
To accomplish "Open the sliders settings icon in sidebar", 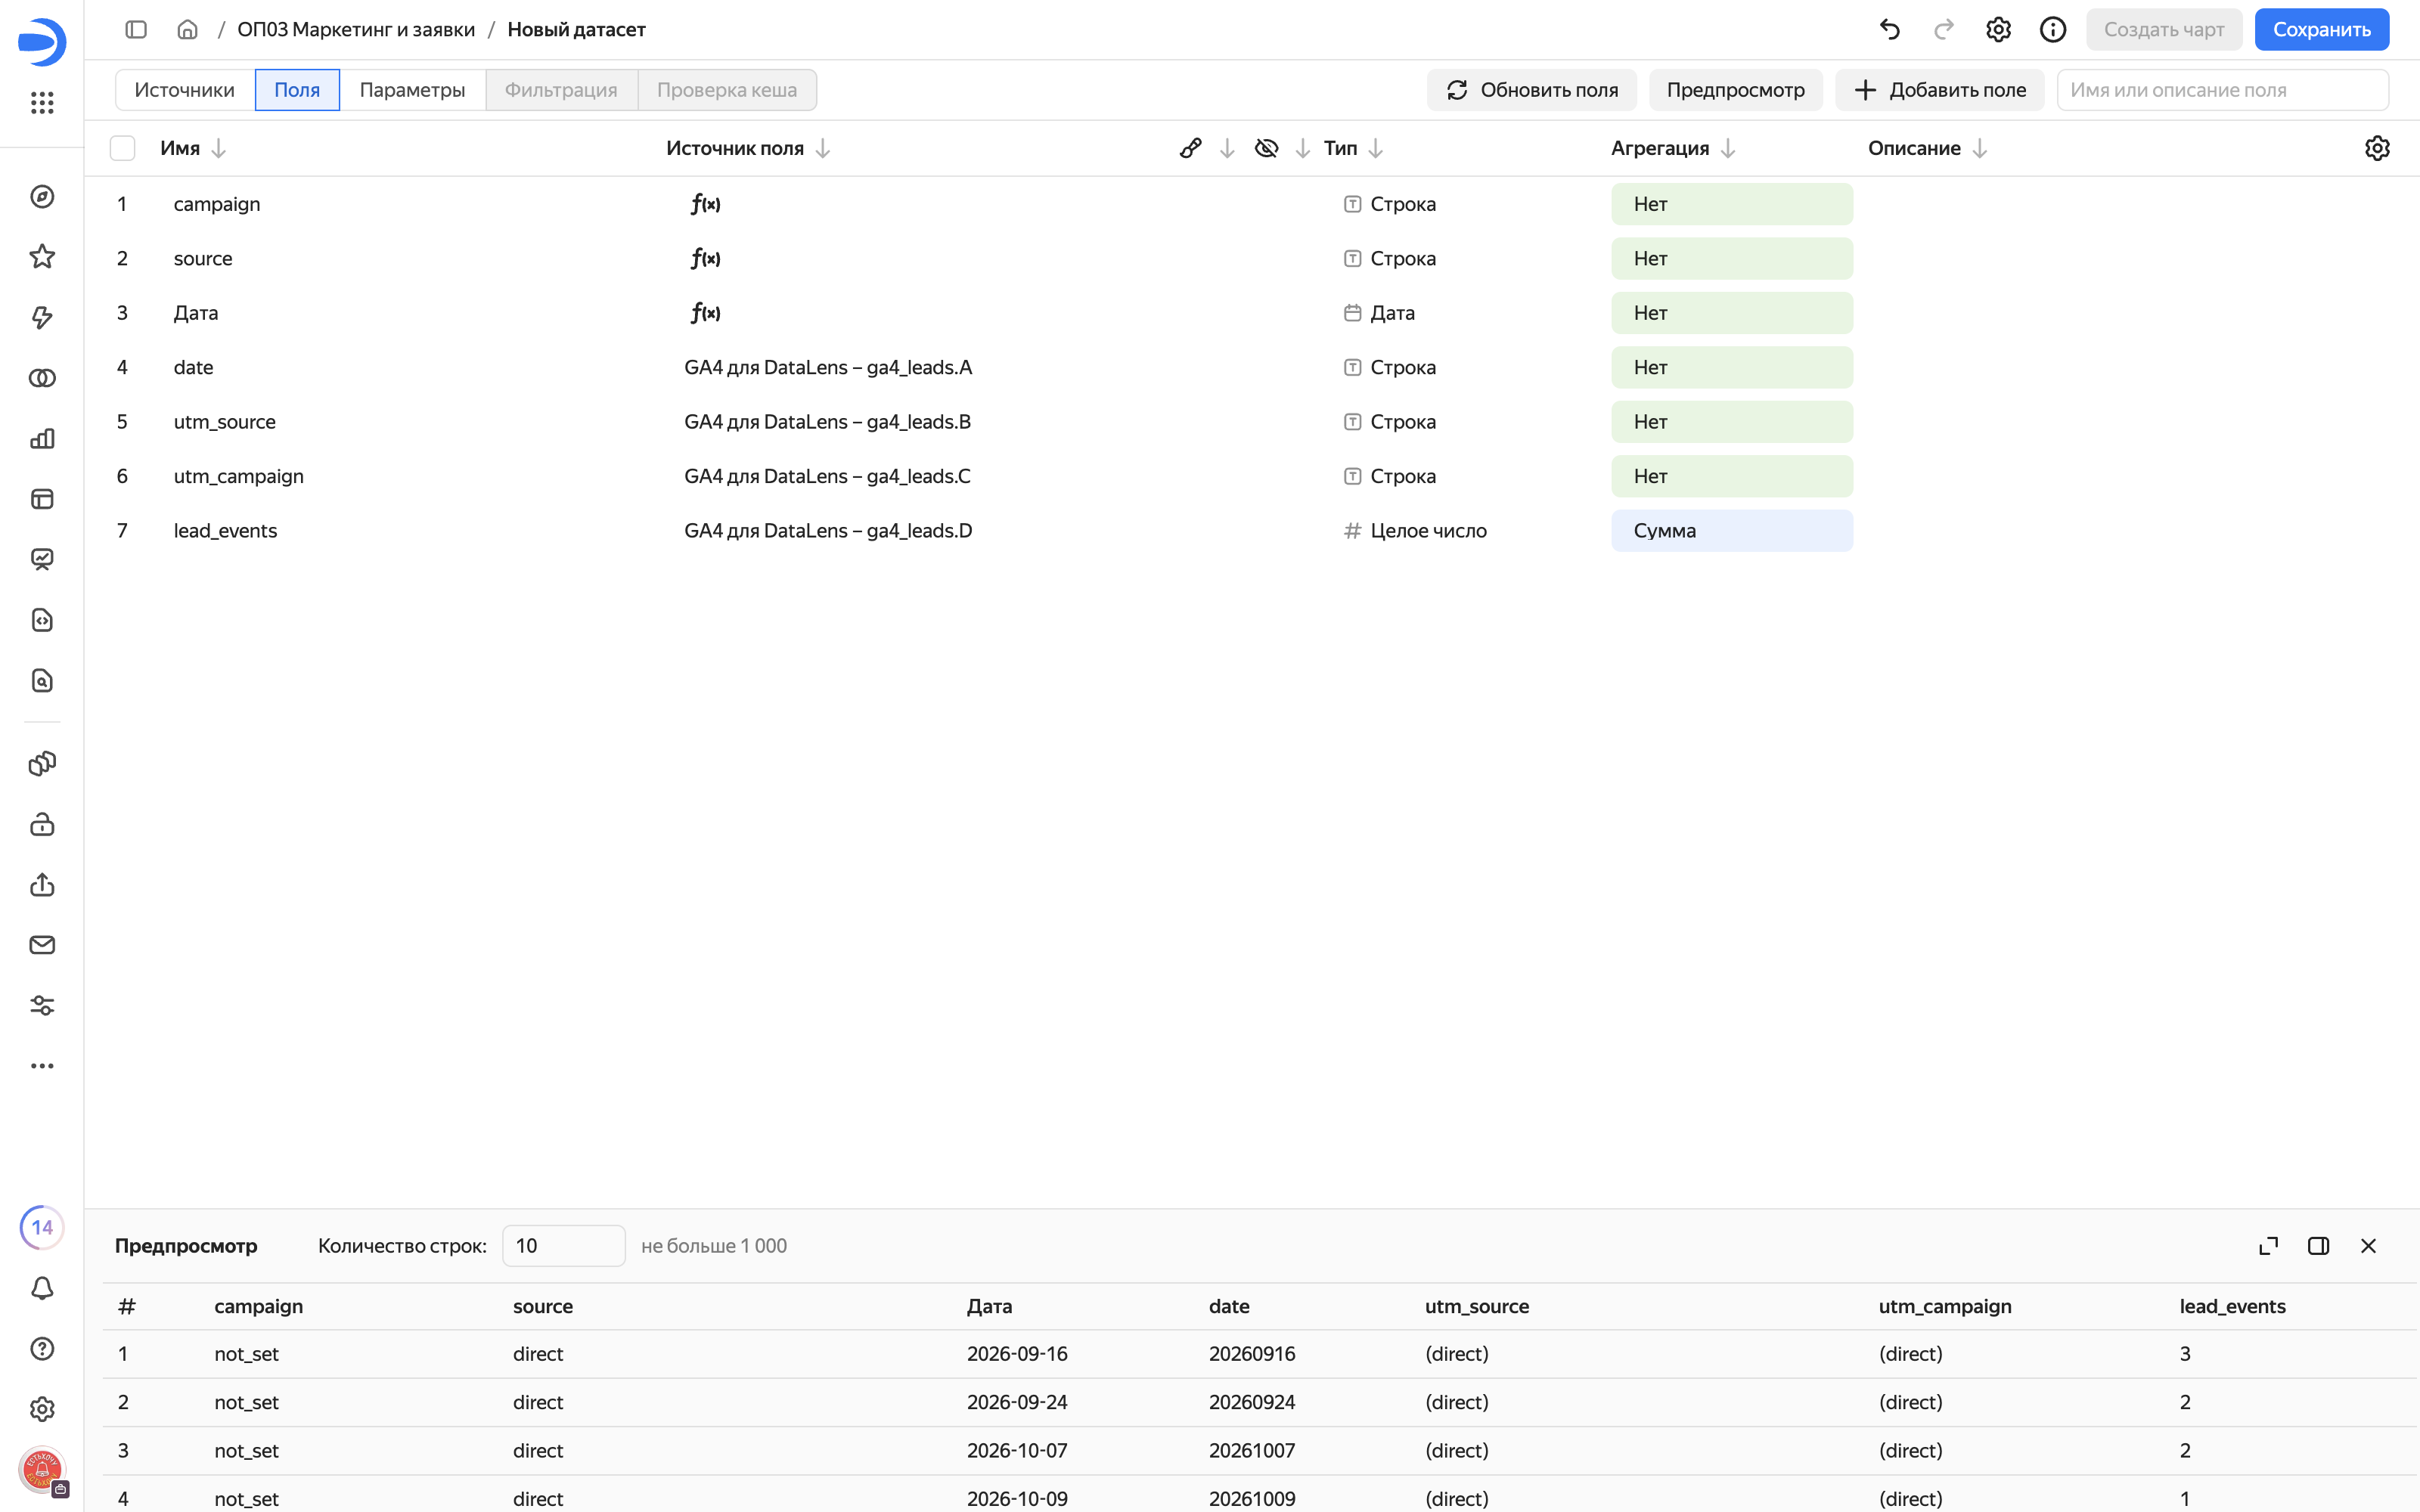I will pos(42,1006).
